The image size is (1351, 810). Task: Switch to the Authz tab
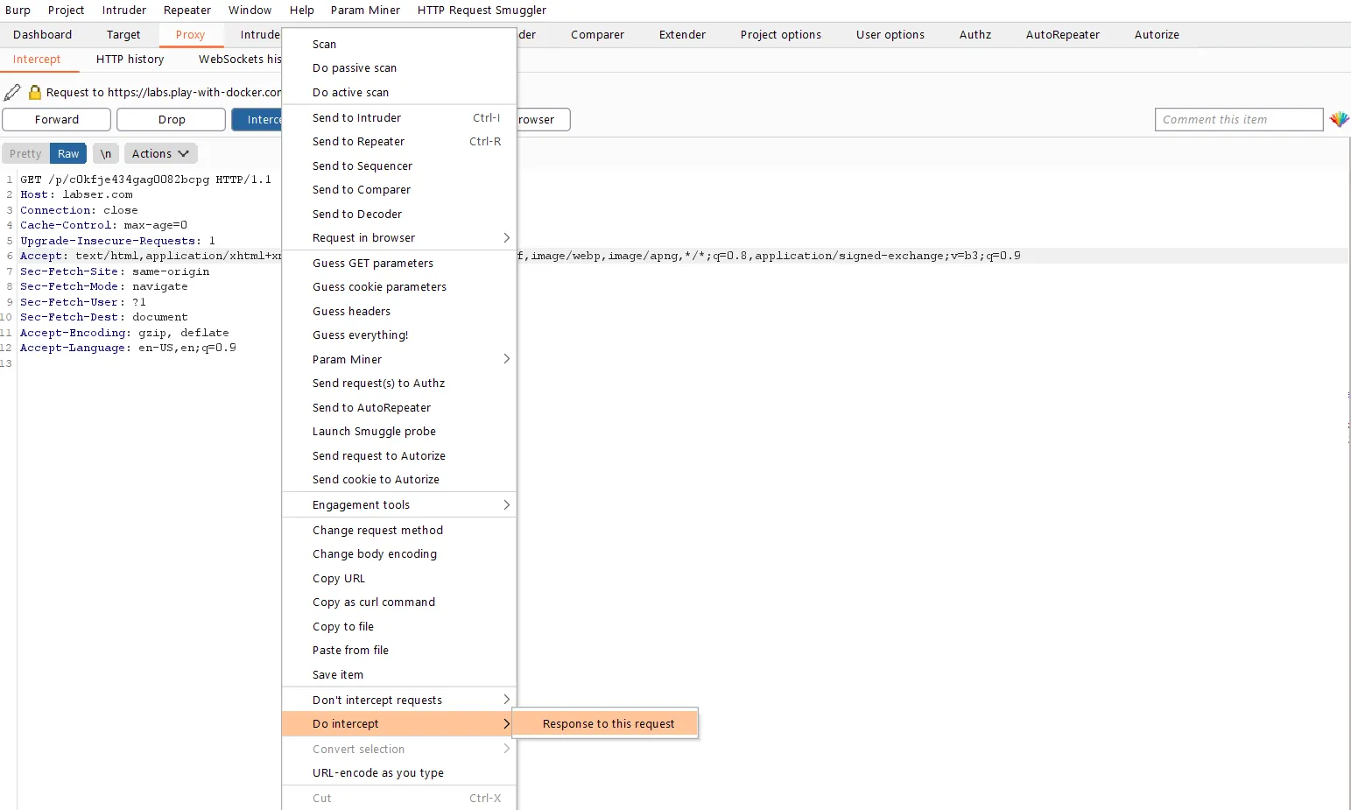pos(975,35)
